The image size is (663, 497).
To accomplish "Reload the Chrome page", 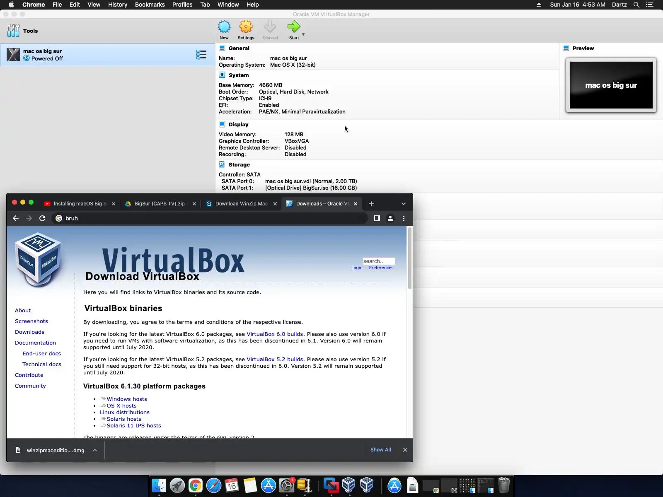I will pyautogui.click(x=42, y=218).
